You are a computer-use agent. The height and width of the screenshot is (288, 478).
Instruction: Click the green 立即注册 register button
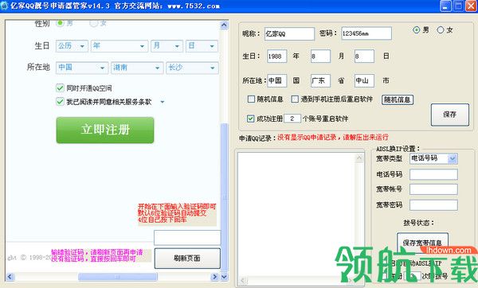pos(105,130)
